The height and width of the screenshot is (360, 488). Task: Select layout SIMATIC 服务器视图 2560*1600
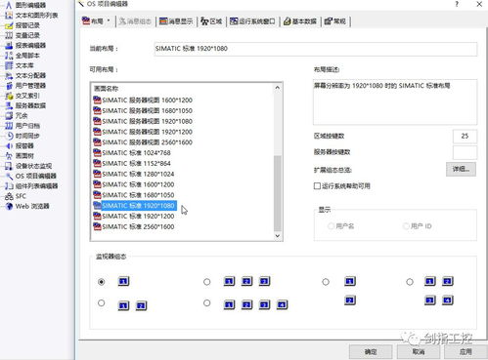(143, 142)
